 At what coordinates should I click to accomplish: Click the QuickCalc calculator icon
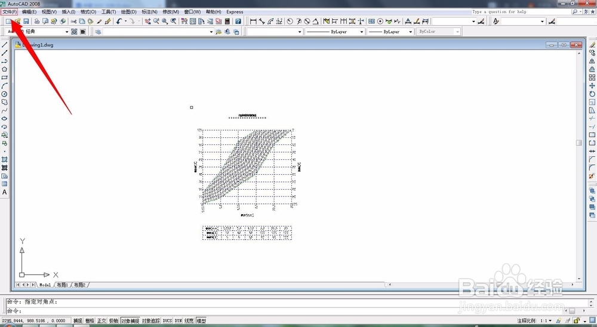tap(227, 21)
